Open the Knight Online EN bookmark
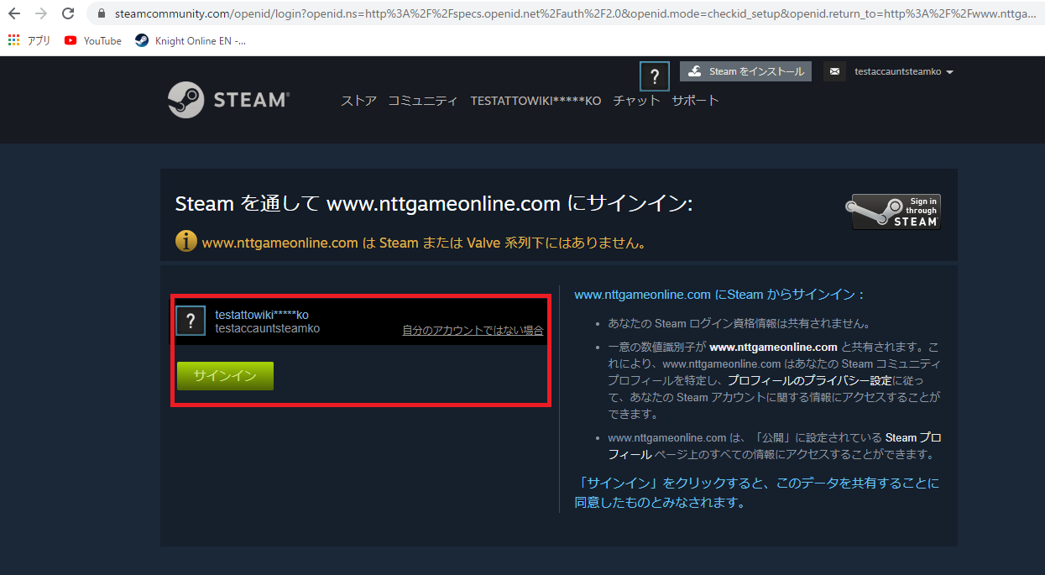Image resolution: width=1045 pixels, height=575 pixels. (x=191, y=40)
